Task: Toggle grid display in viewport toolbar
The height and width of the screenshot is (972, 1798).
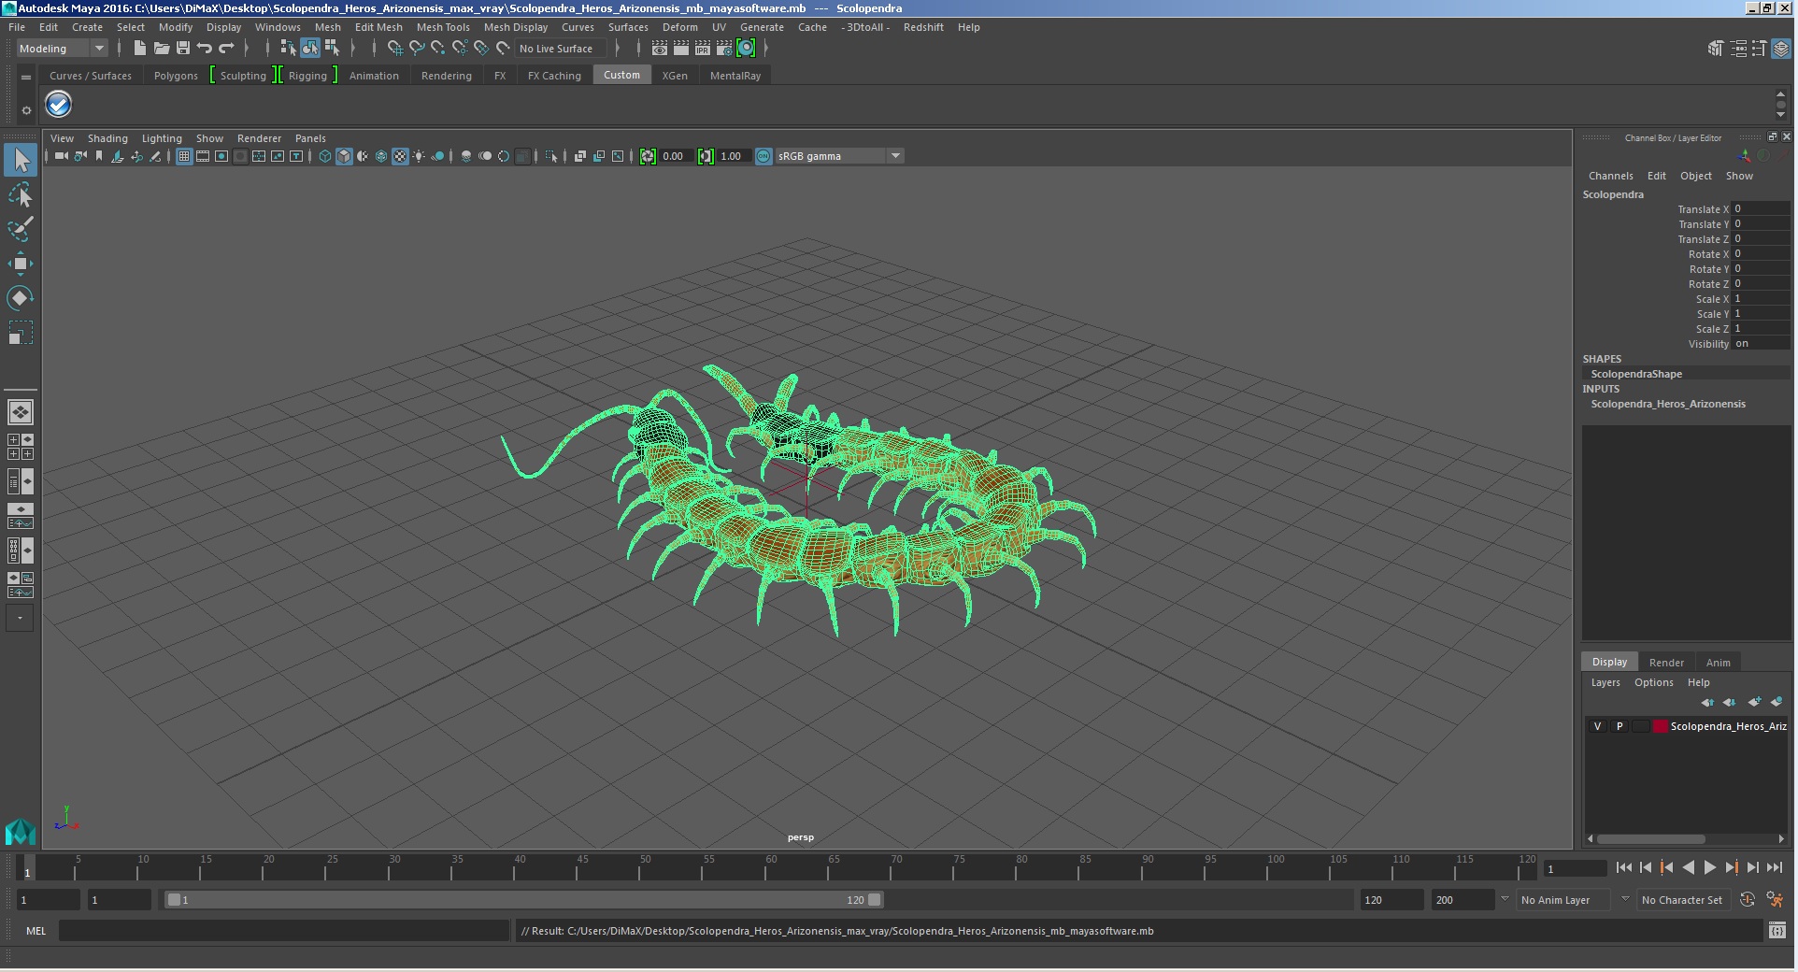Action: click(184, 156)
